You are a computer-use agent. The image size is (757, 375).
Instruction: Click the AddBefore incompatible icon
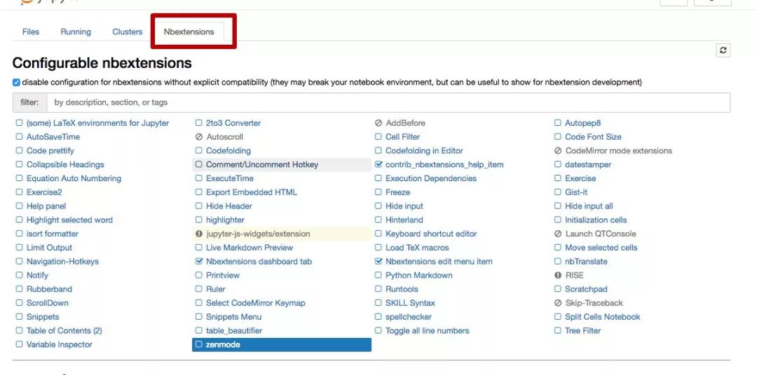pyautogui.click(x=378, y=123)
